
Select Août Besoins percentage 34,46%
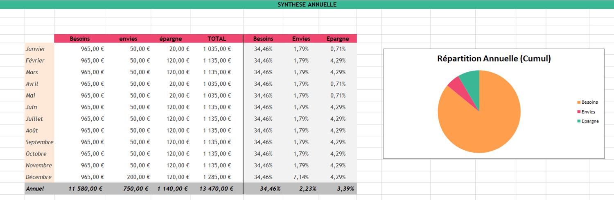[263, 130]
